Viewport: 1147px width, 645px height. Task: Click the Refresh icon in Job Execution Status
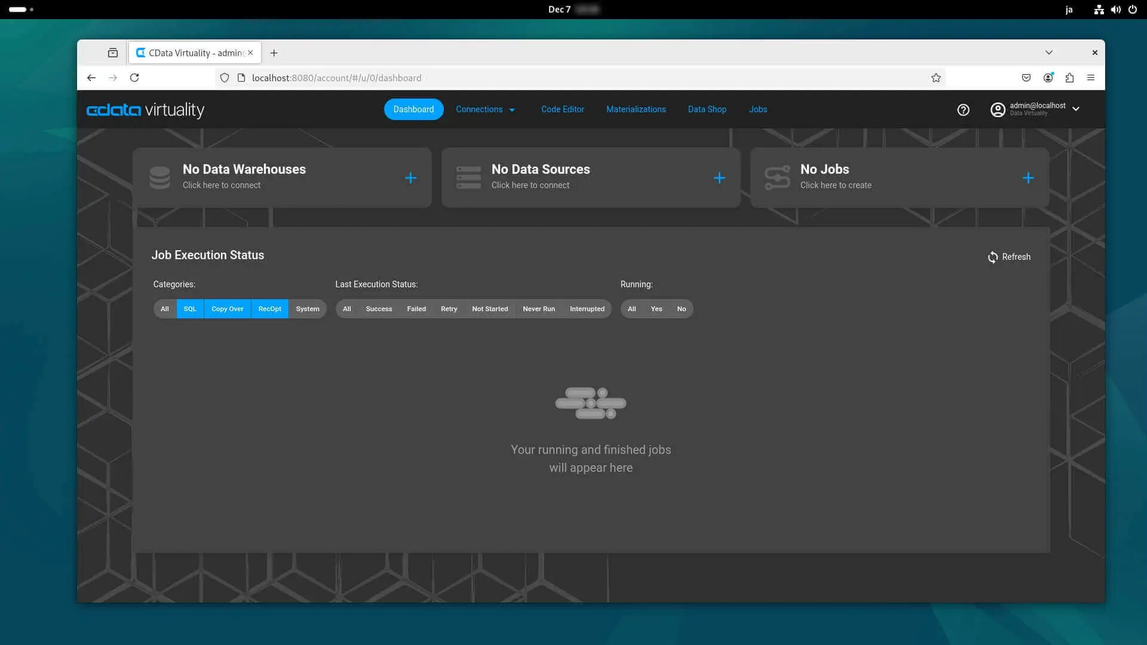point(992,257)
